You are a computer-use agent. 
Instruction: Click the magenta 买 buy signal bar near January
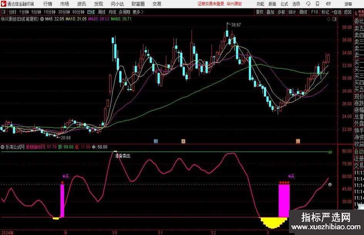pyautogui.click(x=284, y=201)
